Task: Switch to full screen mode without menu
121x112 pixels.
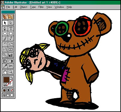Action: click(12, 95)
